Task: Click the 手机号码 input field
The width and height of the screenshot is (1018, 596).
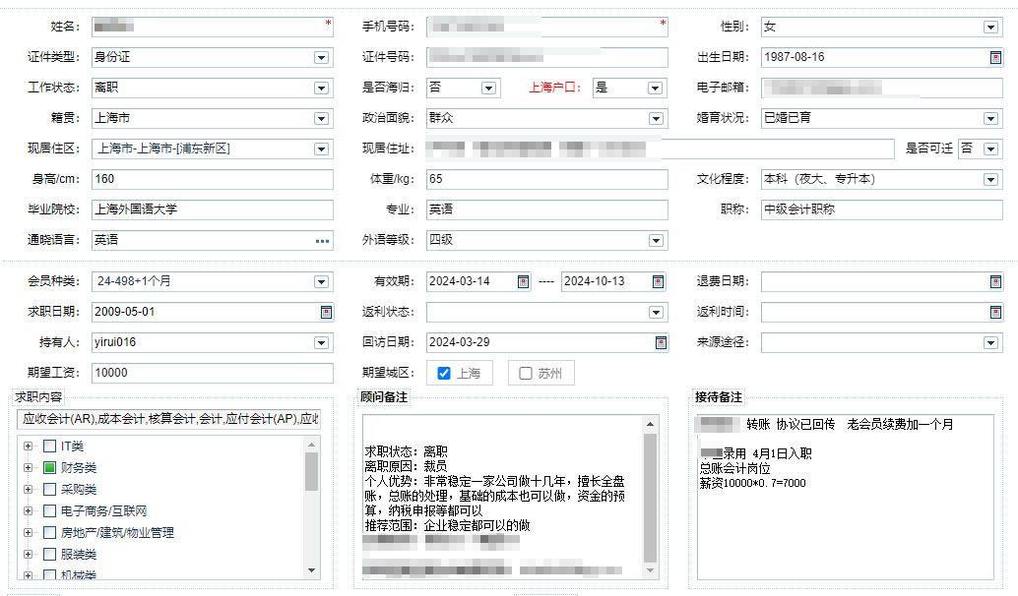Action: (x=547, y=27)
